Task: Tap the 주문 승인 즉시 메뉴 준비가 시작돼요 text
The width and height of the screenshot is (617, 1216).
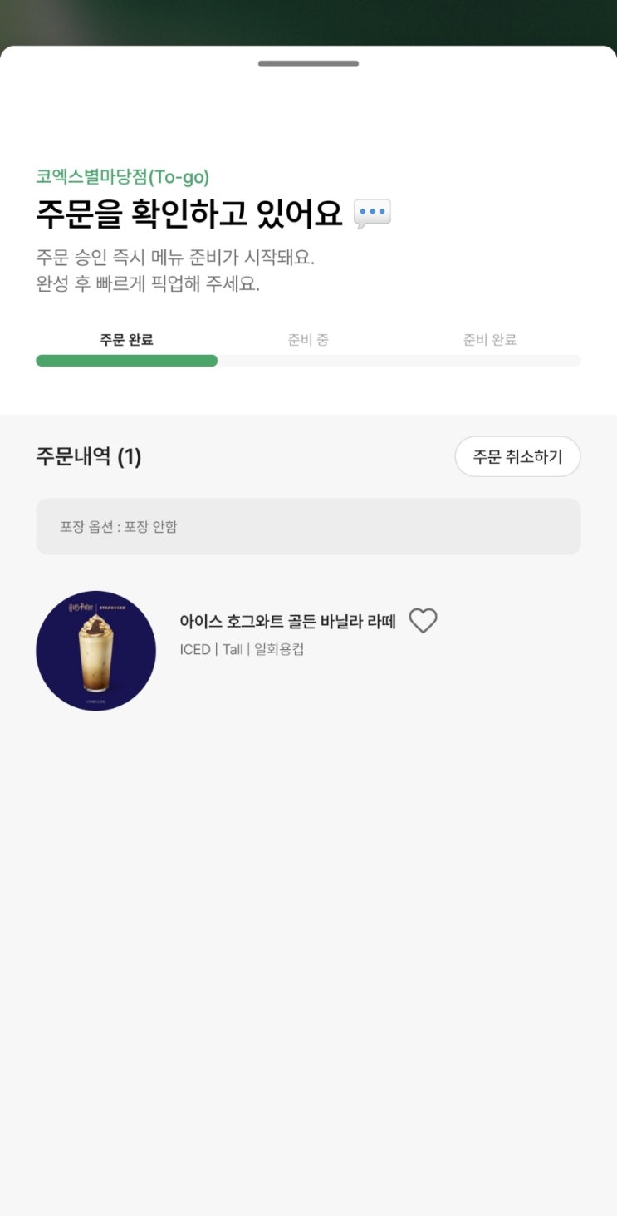Action: [175, 258]
